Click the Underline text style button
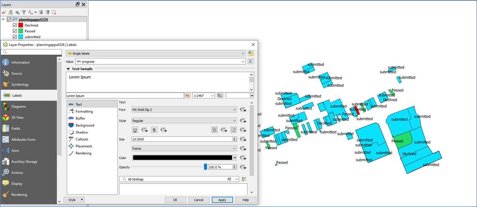 135,130
